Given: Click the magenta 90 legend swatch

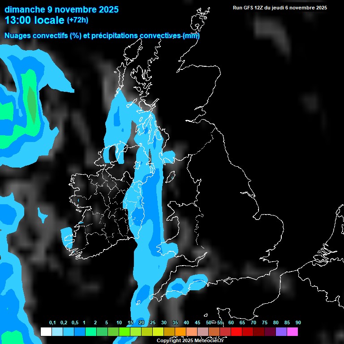Looking at the screenshot, I should coord(292,332).
